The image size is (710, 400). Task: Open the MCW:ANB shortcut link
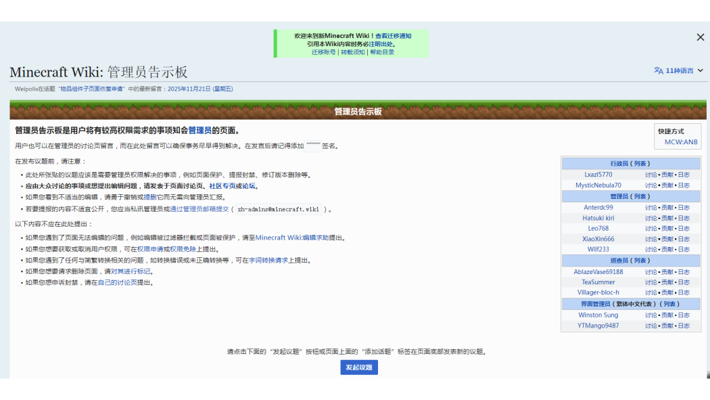tap(680, 141)
